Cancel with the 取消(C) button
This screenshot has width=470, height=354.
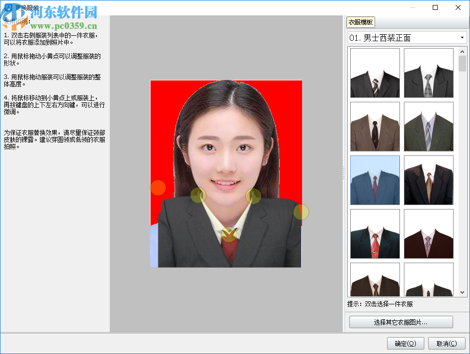coord(447,344)
